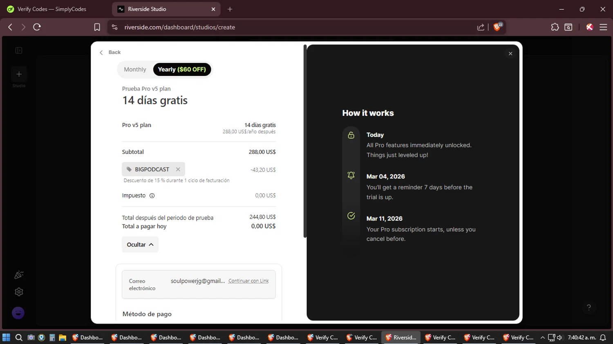This screenshot has height=344, width=613.
Task: Open a new browser tab
Action: (230, 9)
